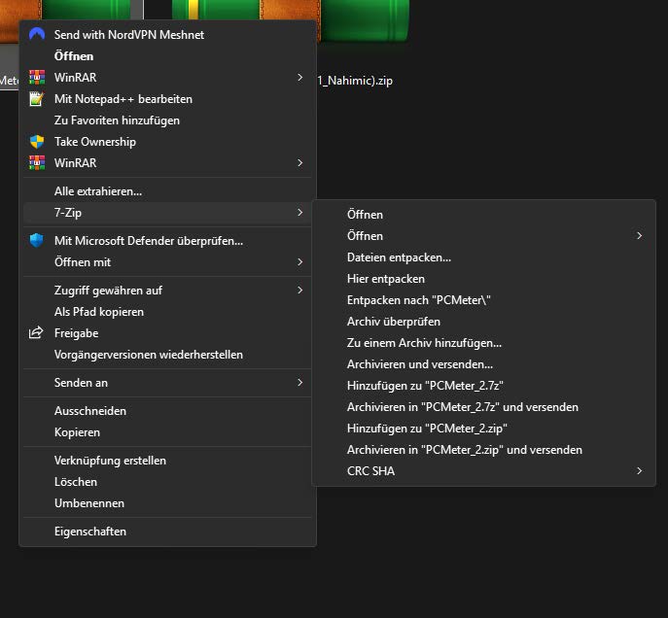Select Vorgängerversionen wiederherstellen
This screenshot has width=668, height=618.
[x=168, y=354]
